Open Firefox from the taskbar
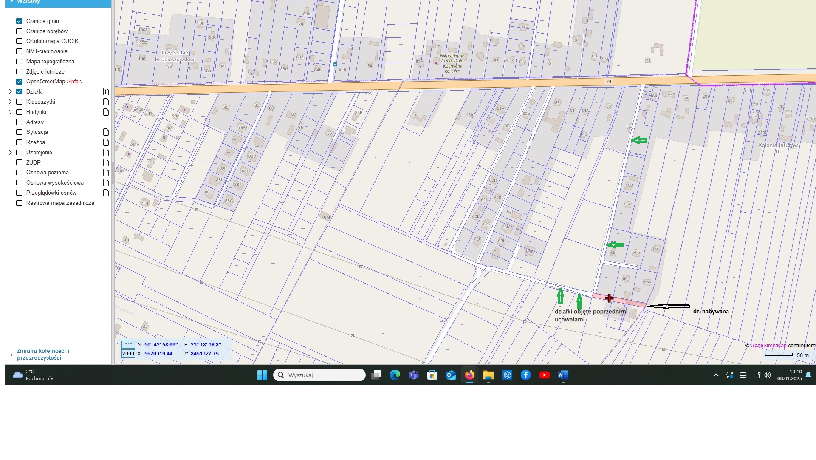The image size is (816, 460). click(x=469, y=375)
